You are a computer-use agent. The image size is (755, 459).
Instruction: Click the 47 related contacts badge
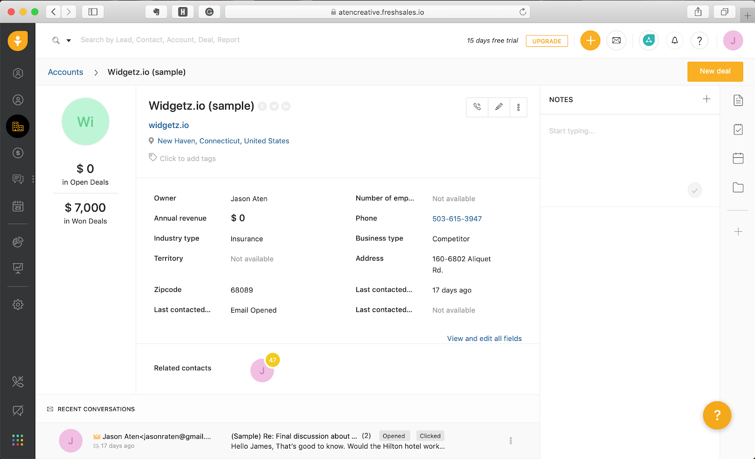pyautogui.click(x=273, y=360)
